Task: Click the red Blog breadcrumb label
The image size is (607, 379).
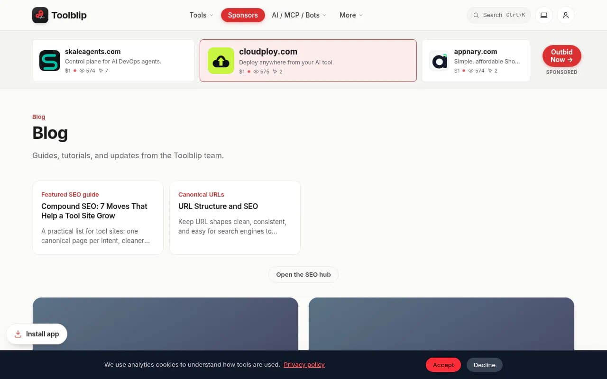Action: coord(39,117)
